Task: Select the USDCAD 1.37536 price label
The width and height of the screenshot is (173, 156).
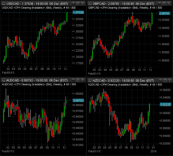Action: 78,12
